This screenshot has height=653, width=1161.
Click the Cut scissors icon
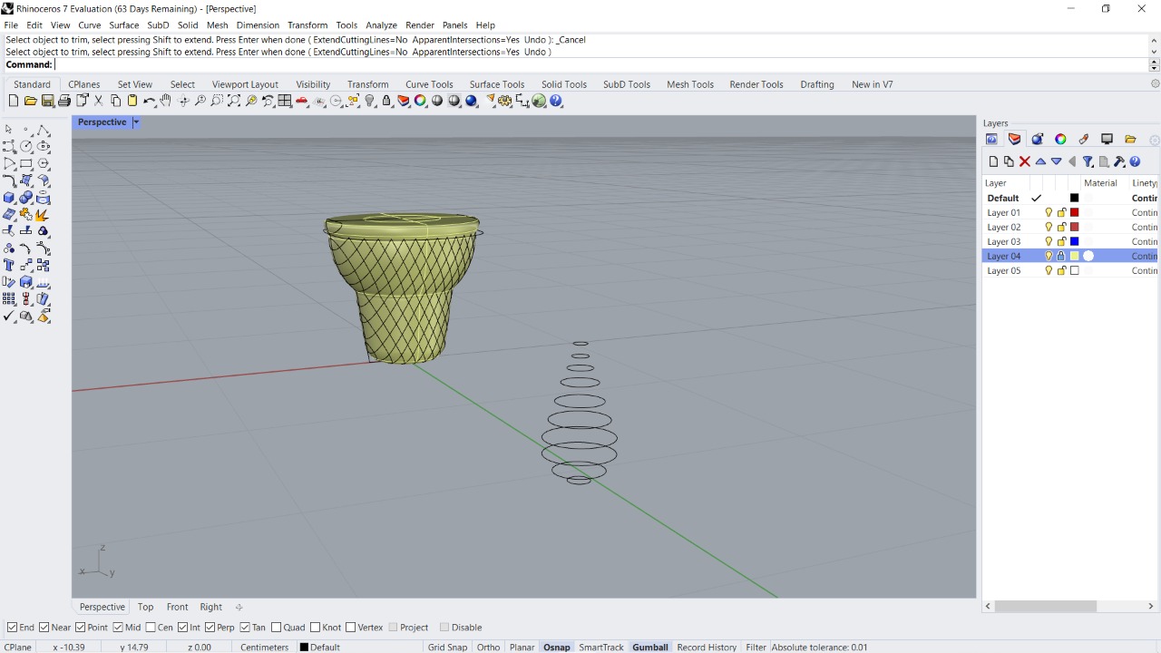[x=99, y=101]
